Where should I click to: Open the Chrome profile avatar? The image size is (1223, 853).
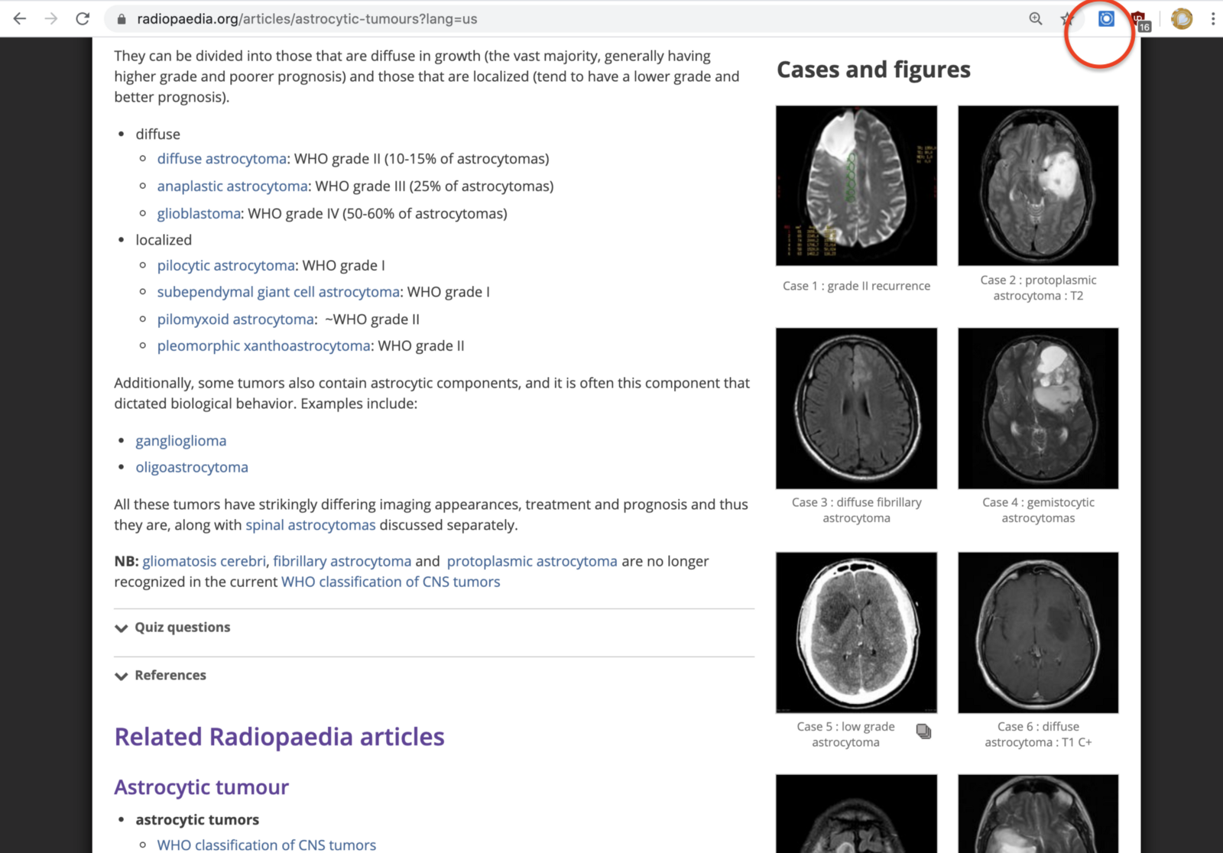1182,18
